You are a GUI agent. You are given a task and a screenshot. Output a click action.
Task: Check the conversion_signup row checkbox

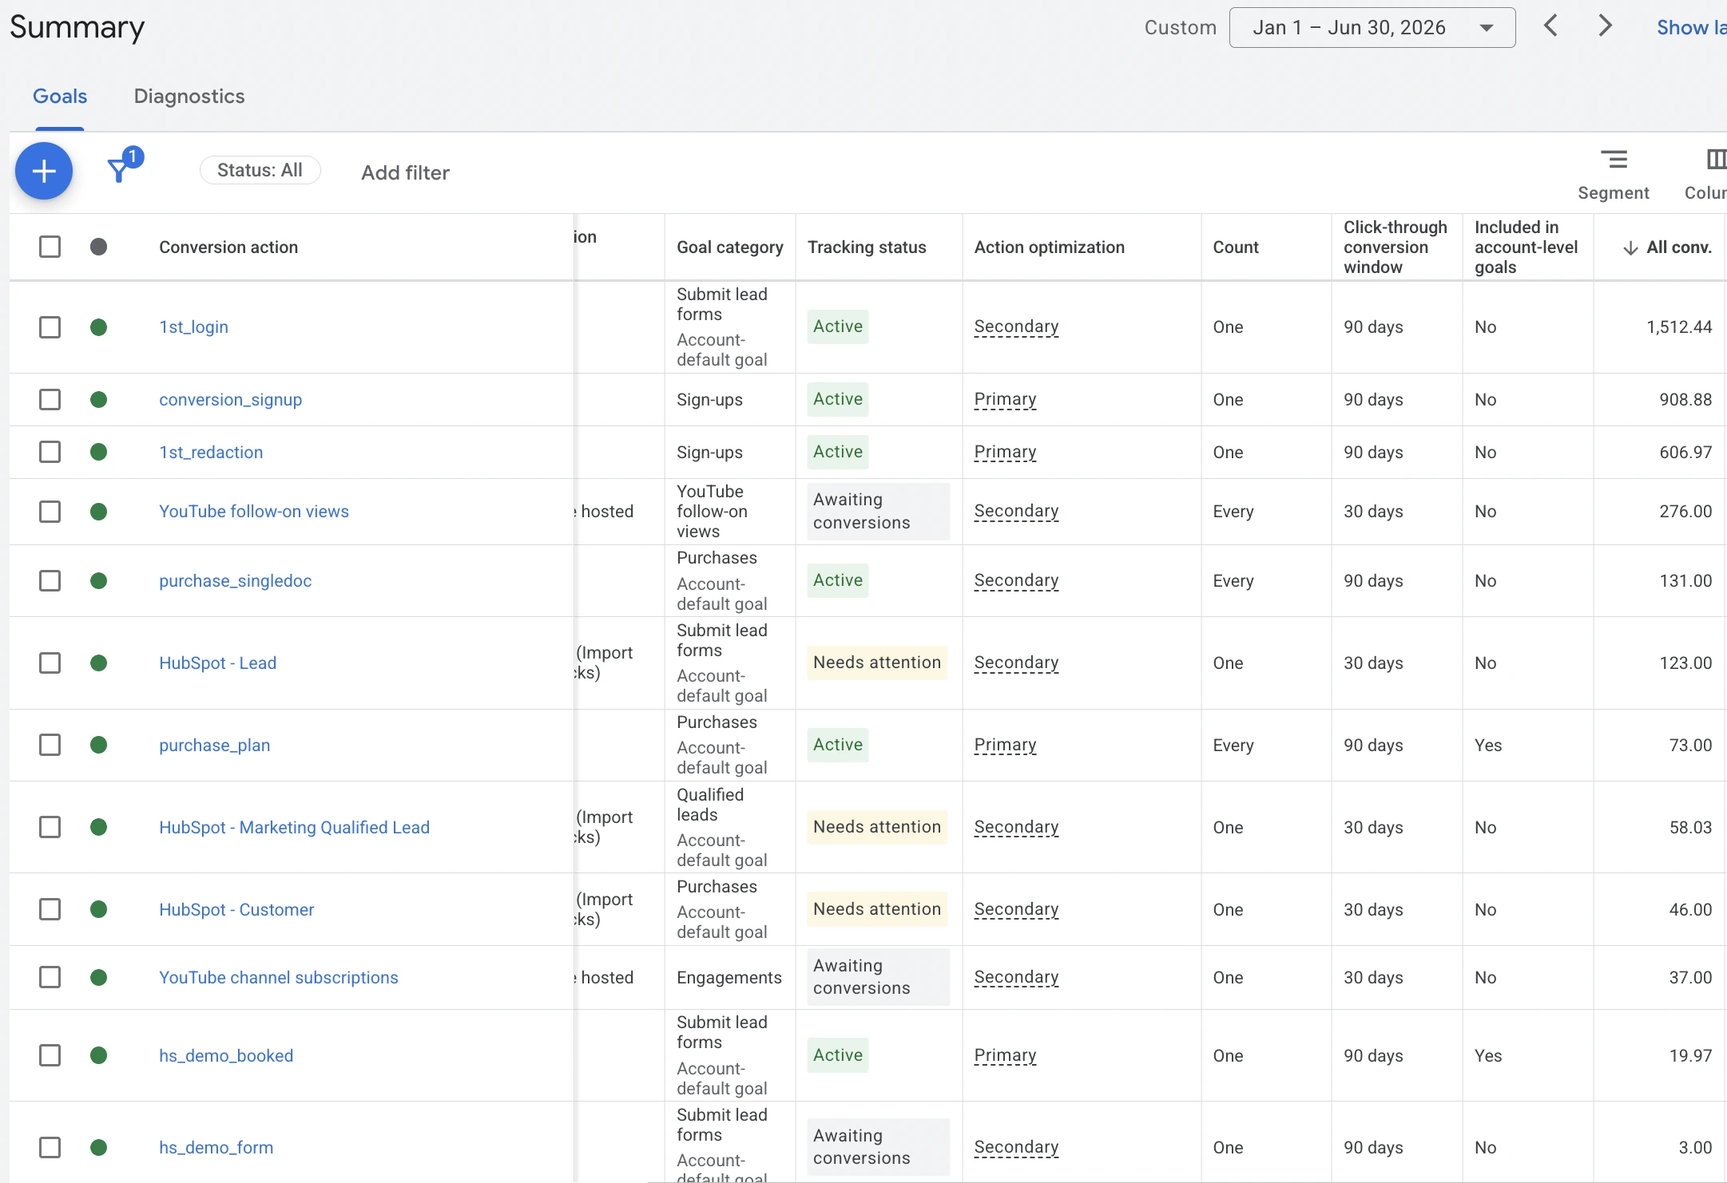(50, 399)
